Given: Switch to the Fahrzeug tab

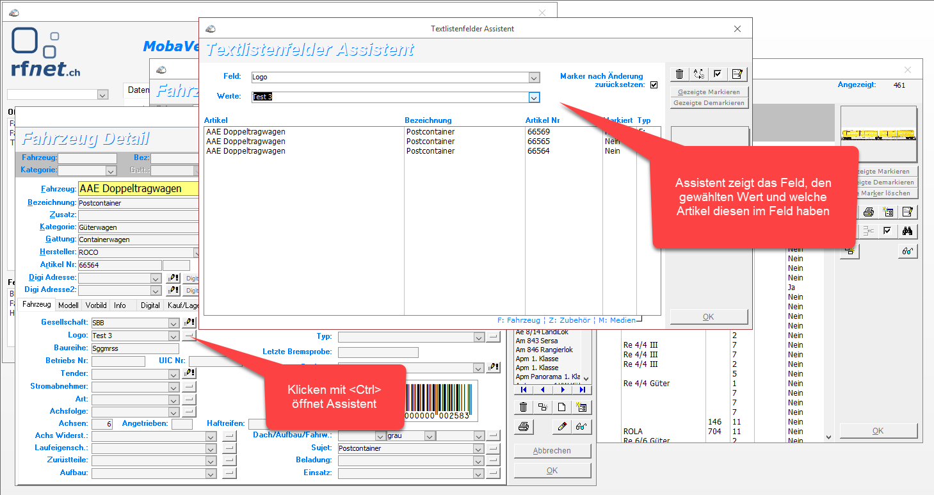Looking at the screenshot, I should (36, 305).
